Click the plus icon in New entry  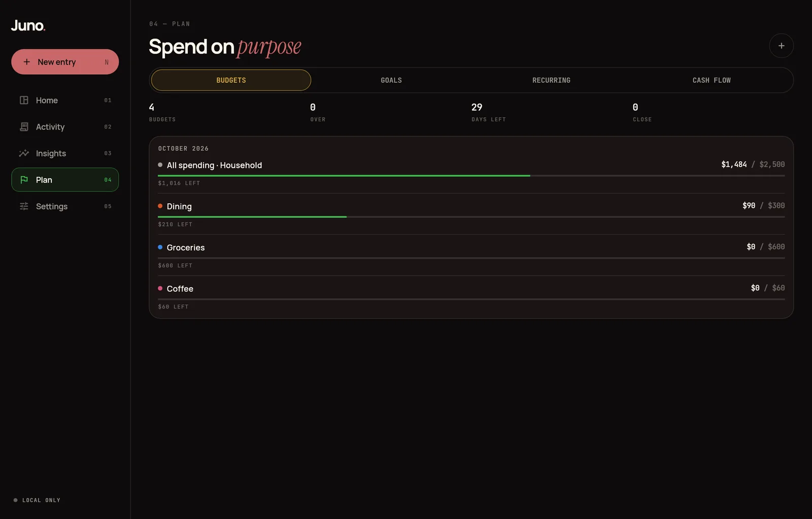tap(26, 62)
